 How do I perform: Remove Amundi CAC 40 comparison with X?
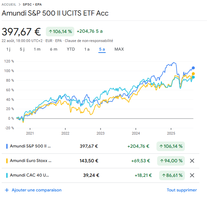click(192, 176)
